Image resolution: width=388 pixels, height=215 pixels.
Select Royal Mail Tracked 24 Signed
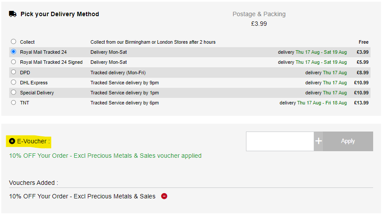(14, 62)
